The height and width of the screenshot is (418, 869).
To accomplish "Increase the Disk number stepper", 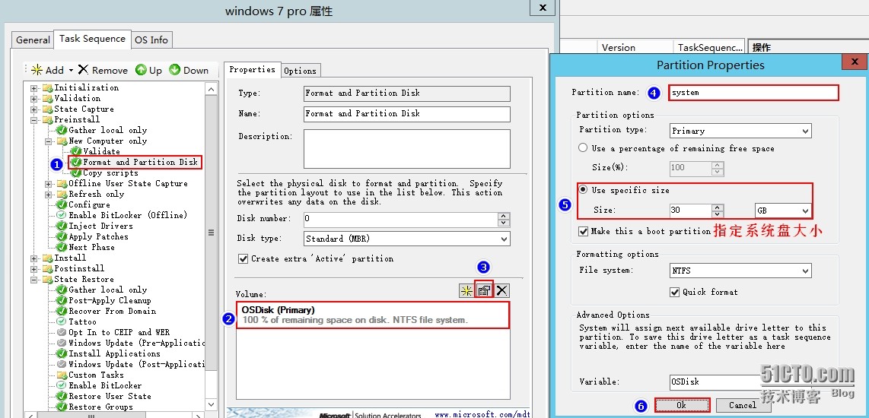I will (x=503, y=216).
